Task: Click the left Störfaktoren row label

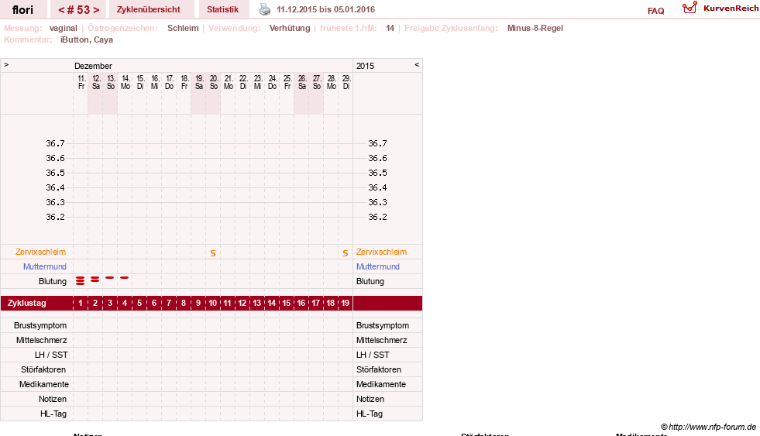Action: point(43,369)
